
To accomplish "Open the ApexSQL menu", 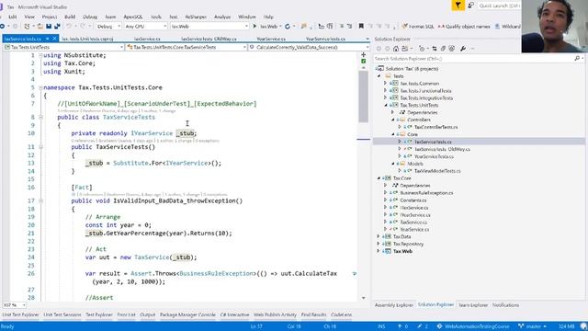I will click(x=133, y=17).
